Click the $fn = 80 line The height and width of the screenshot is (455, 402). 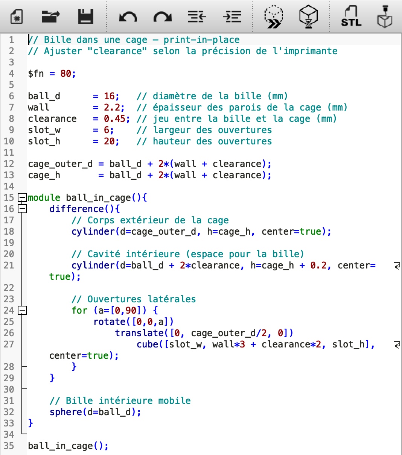(52, 74)
